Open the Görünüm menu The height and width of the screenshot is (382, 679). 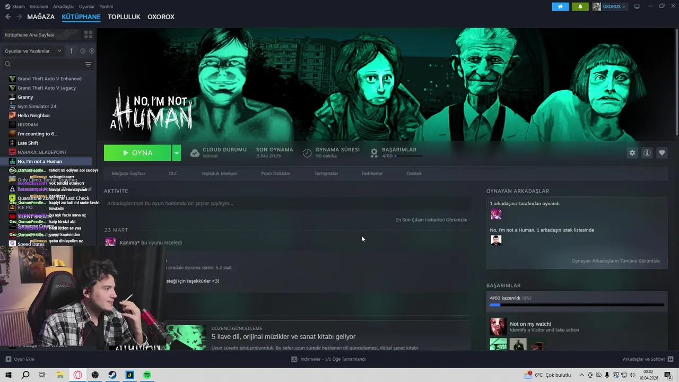point(39,6)
